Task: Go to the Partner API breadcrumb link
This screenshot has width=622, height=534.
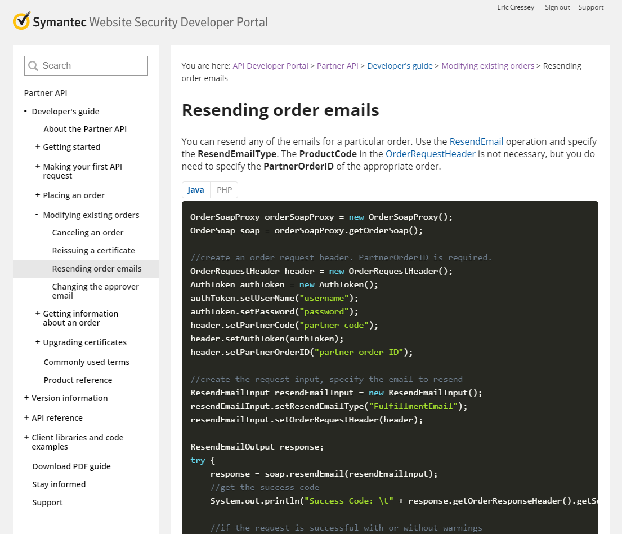Action: point(338,66)
